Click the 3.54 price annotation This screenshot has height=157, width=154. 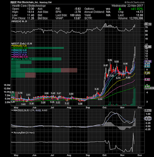[x=100, y=99]
